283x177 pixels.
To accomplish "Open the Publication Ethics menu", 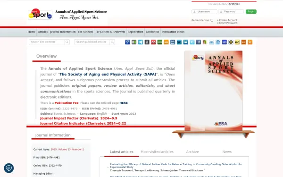I will pyautogui.click(x=173, y=32).
